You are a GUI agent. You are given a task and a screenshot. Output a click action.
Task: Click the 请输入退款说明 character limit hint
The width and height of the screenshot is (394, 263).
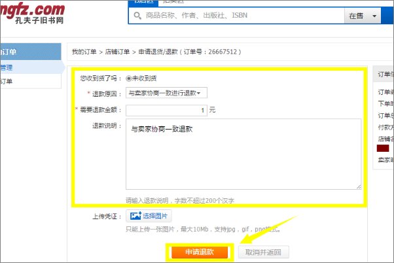pos(180,200)
